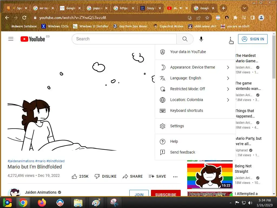Viewport: 277px width, 208px height.
Task: Switch to the mr inc tab
Action: pos(43,8)
